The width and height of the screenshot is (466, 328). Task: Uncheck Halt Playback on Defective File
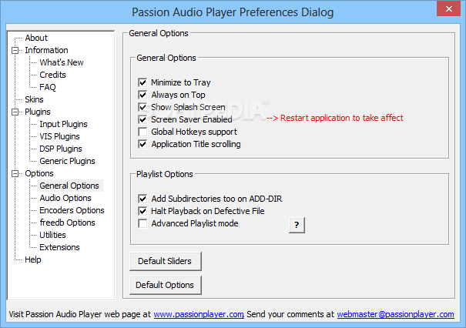[142, 211]
